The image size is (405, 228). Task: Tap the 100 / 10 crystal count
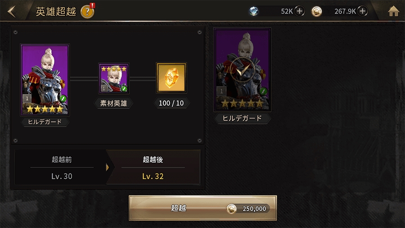pyautogui.click(x=171, y=103)
